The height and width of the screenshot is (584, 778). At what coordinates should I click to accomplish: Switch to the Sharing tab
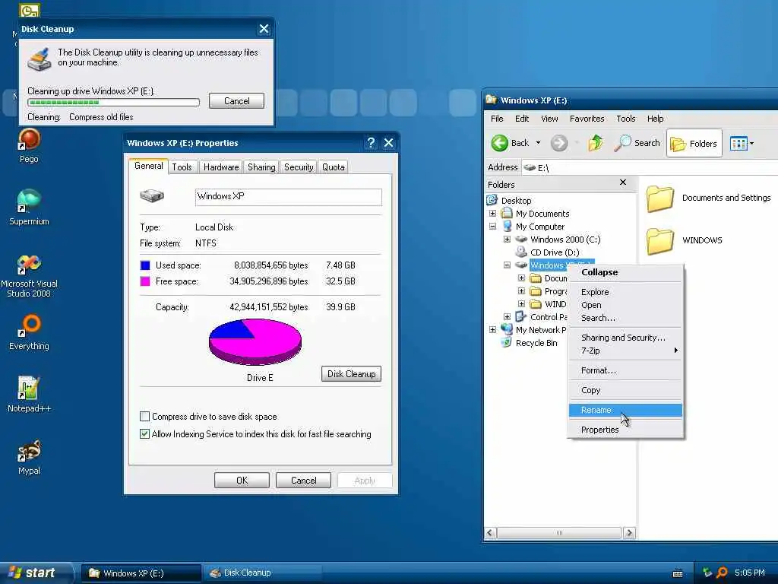[261, 167]
